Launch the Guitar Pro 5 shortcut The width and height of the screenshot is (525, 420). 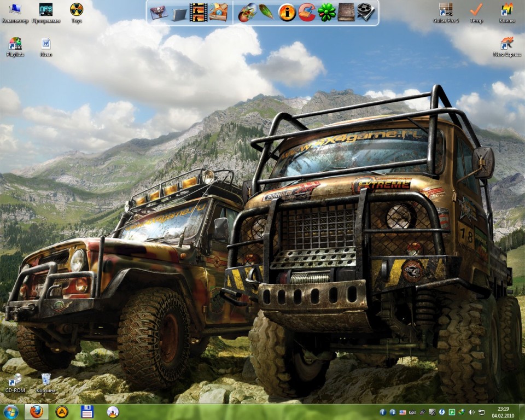click(x=446, y=13)
